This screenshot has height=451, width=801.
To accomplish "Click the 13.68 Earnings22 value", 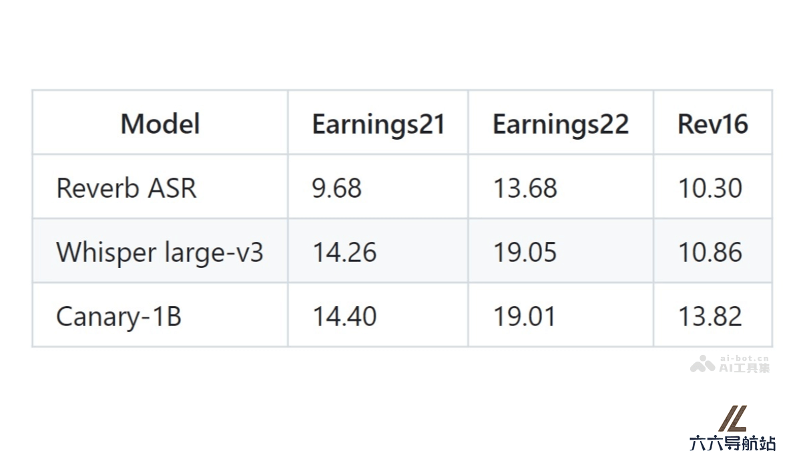I will click(525, 188).
